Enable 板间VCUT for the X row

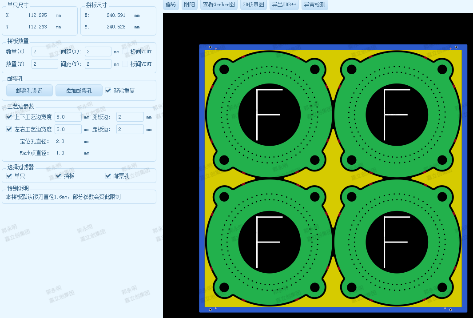coord(125,52)
